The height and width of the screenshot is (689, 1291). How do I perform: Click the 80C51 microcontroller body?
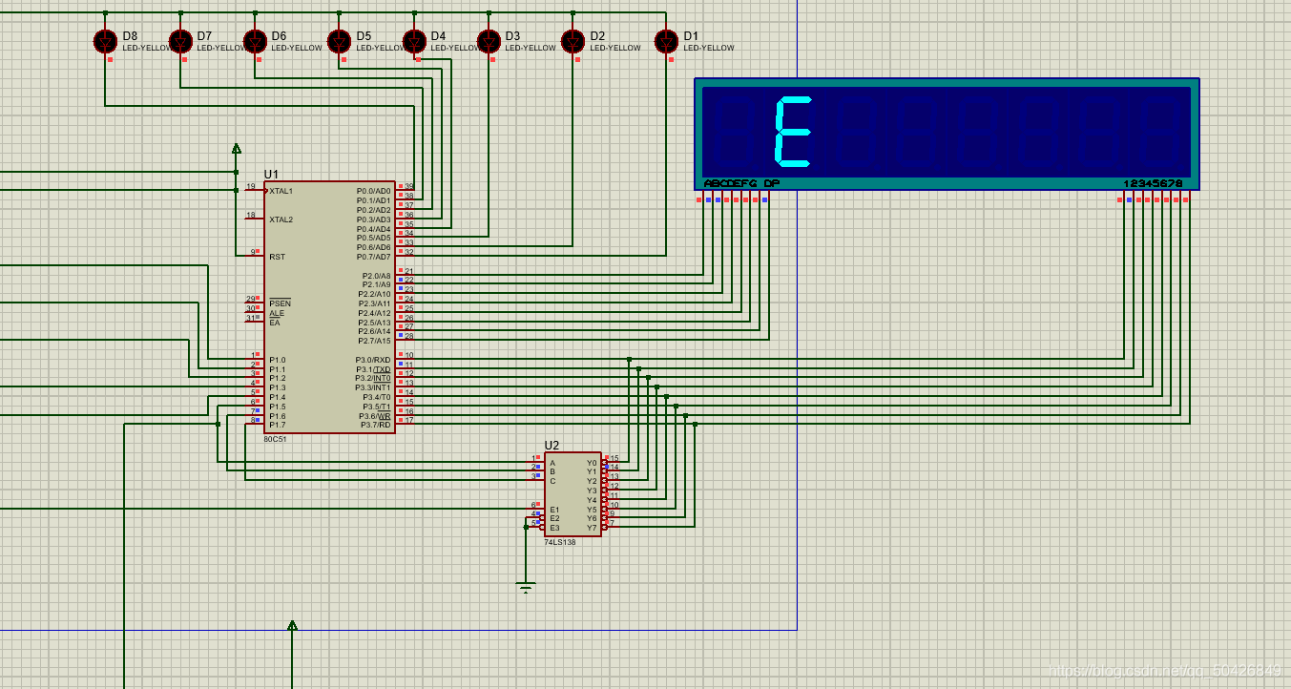click(x=330, y=307)
